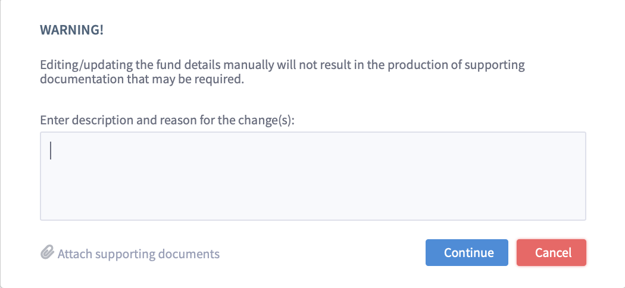Viewport: 625px width, 288px height.
Task: Click the 'Enter description and reason' label
Action: 167,120
